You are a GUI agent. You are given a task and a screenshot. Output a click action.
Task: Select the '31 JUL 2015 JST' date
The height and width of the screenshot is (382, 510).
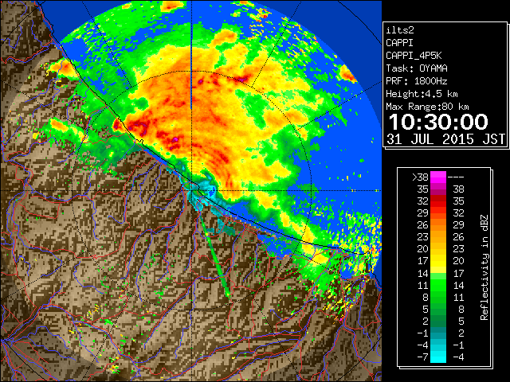coord(445,139)
